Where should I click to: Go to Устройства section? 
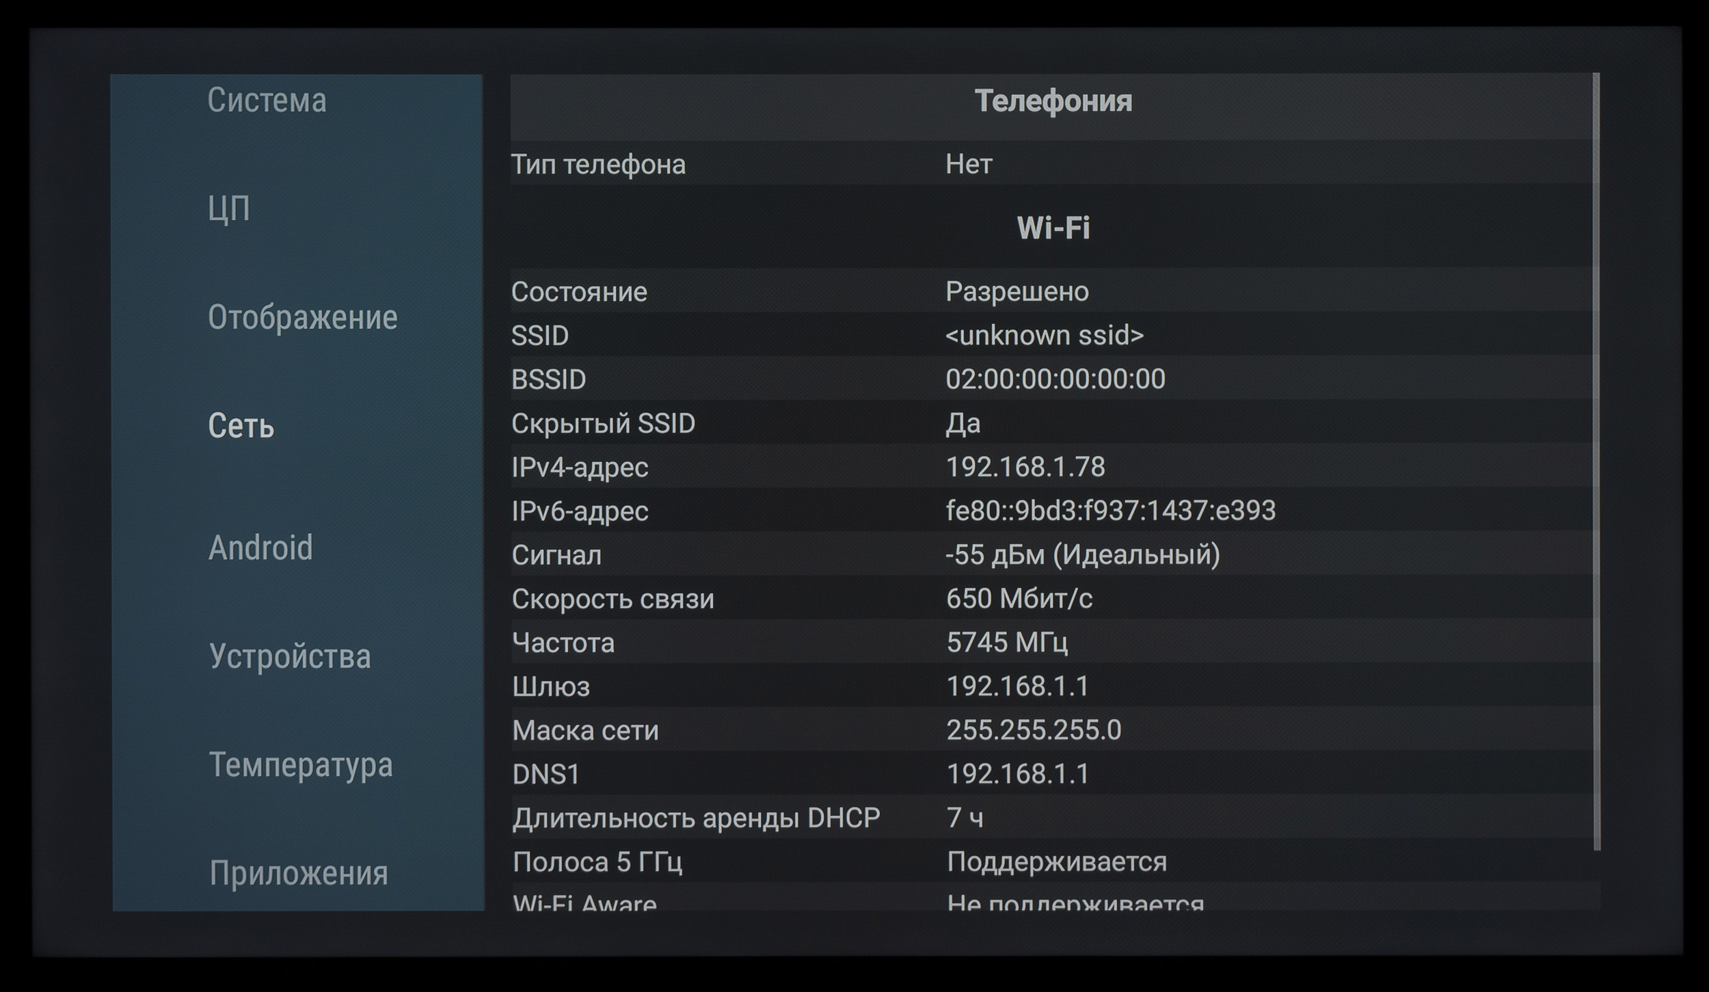290,656
